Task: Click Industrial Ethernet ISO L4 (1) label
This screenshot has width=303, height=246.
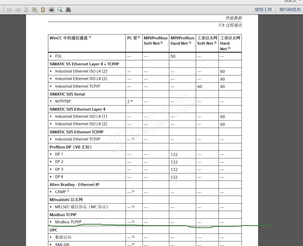Action: (x=81, y=116)
